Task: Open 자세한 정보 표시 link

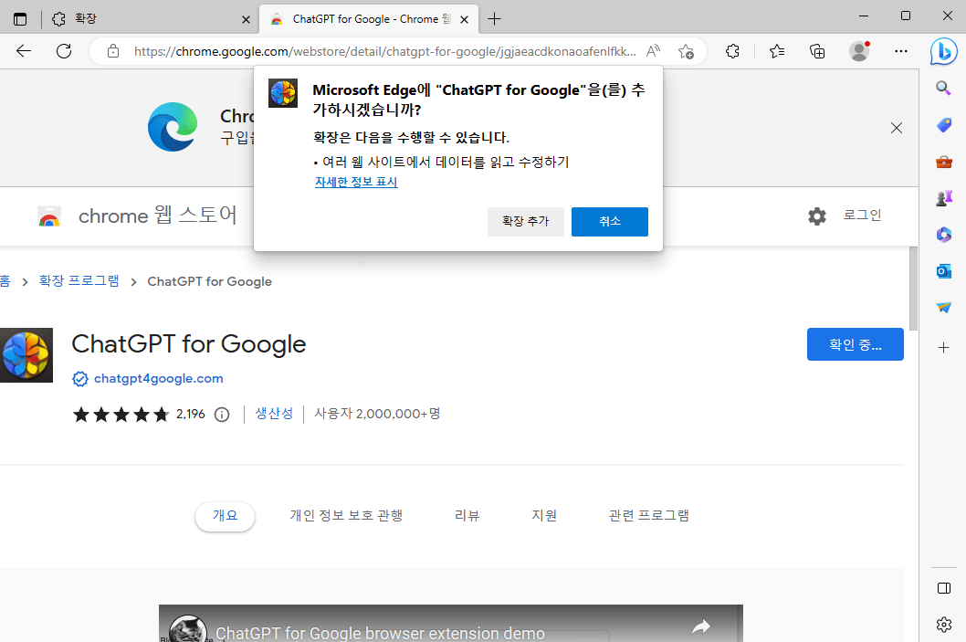Action: pyautogui.click(x=356, y=183)
